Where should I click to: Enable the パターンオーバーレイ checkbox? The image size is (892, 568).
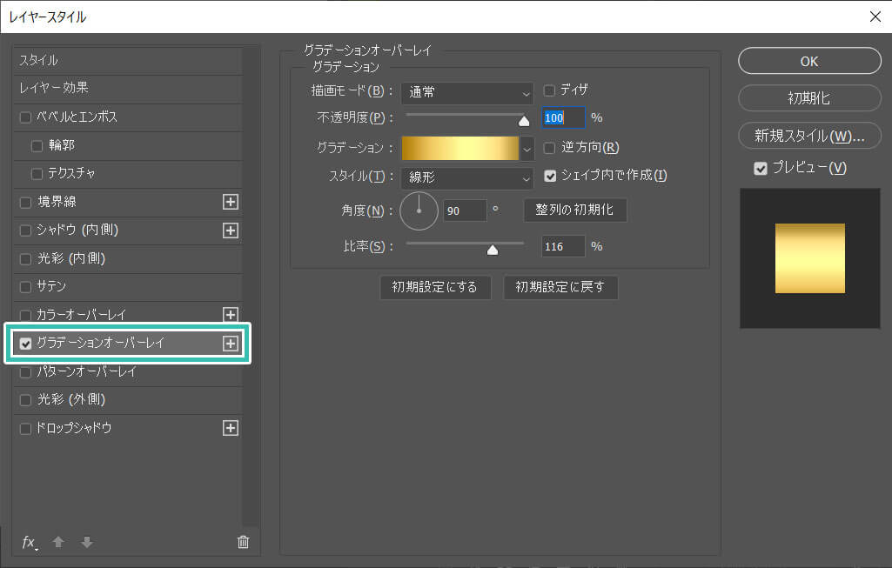pyautogui.click(x=25, y=372)
